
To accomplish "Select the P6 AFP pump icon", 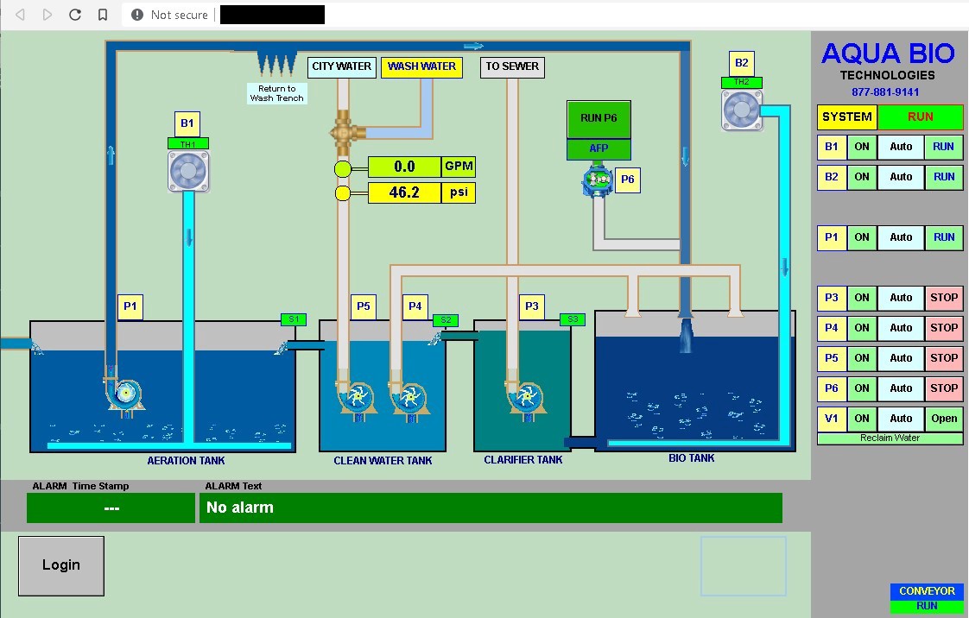I will coord(597,182).
